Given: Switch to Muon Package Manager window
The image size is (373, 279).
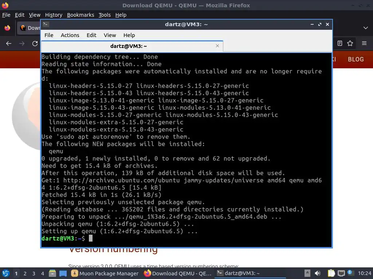Looking at the screenshot, I should [105, 273].
